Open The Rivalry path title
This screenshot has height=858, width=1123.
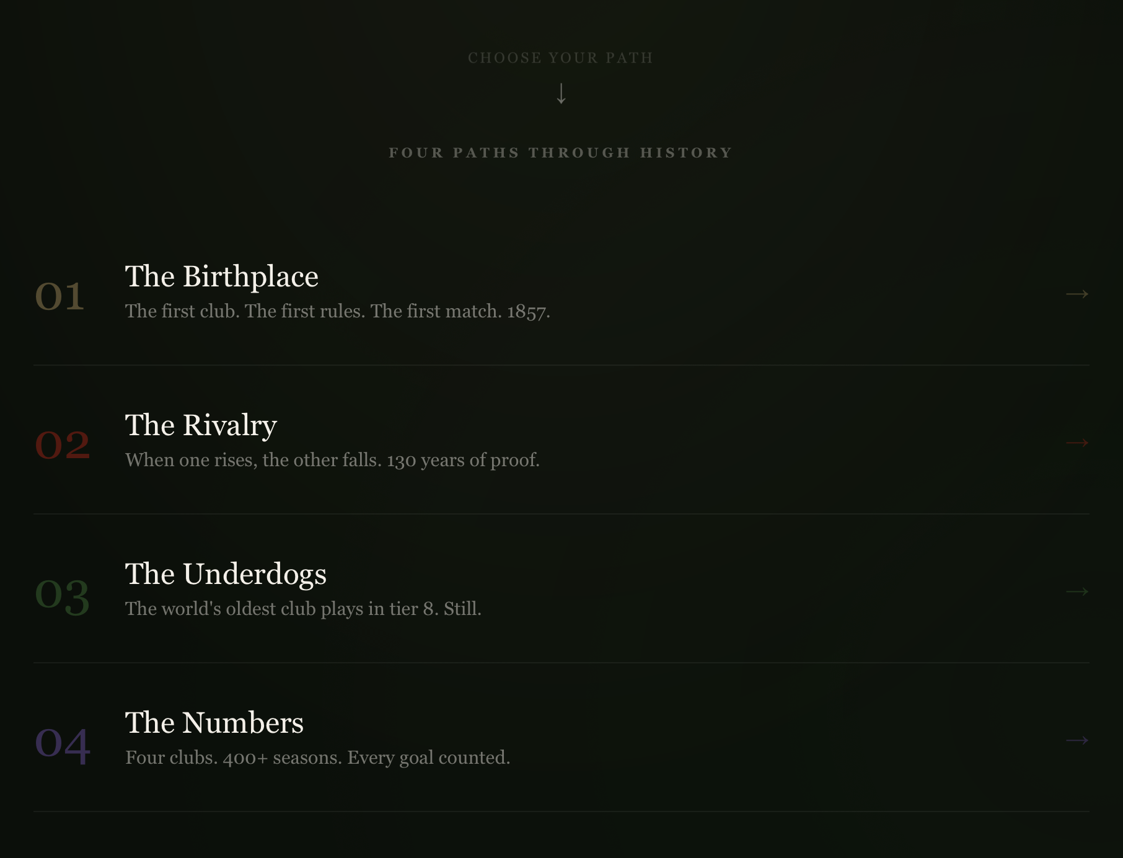[x=201, y=425]
